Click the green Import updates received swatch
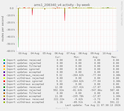 pyautogui.click(x=4, y=60)
